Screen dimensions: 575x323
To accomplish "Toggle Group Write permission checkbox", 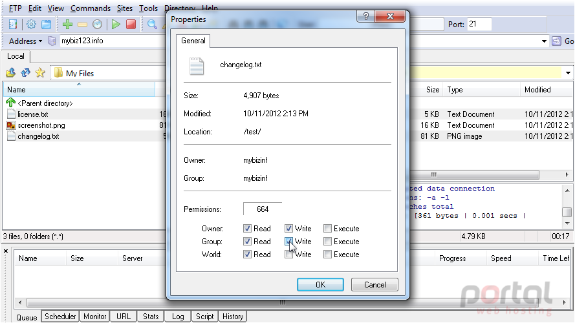I will pos(288,242).
